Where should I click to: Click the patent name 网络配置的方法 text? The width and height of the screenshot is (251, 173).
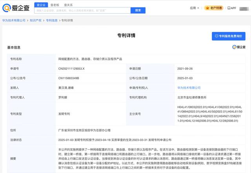coord(90,59)
